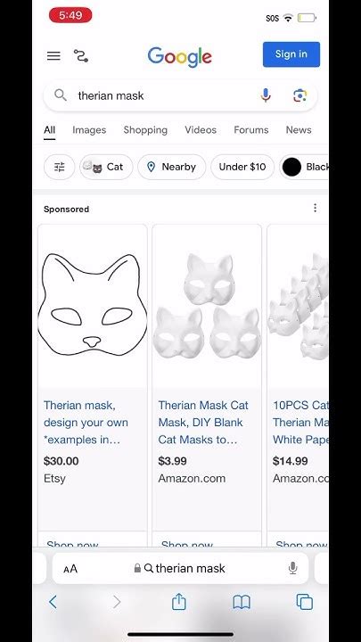
Task: Go back with Safari back arrow
Action: (x=53, y=602)
